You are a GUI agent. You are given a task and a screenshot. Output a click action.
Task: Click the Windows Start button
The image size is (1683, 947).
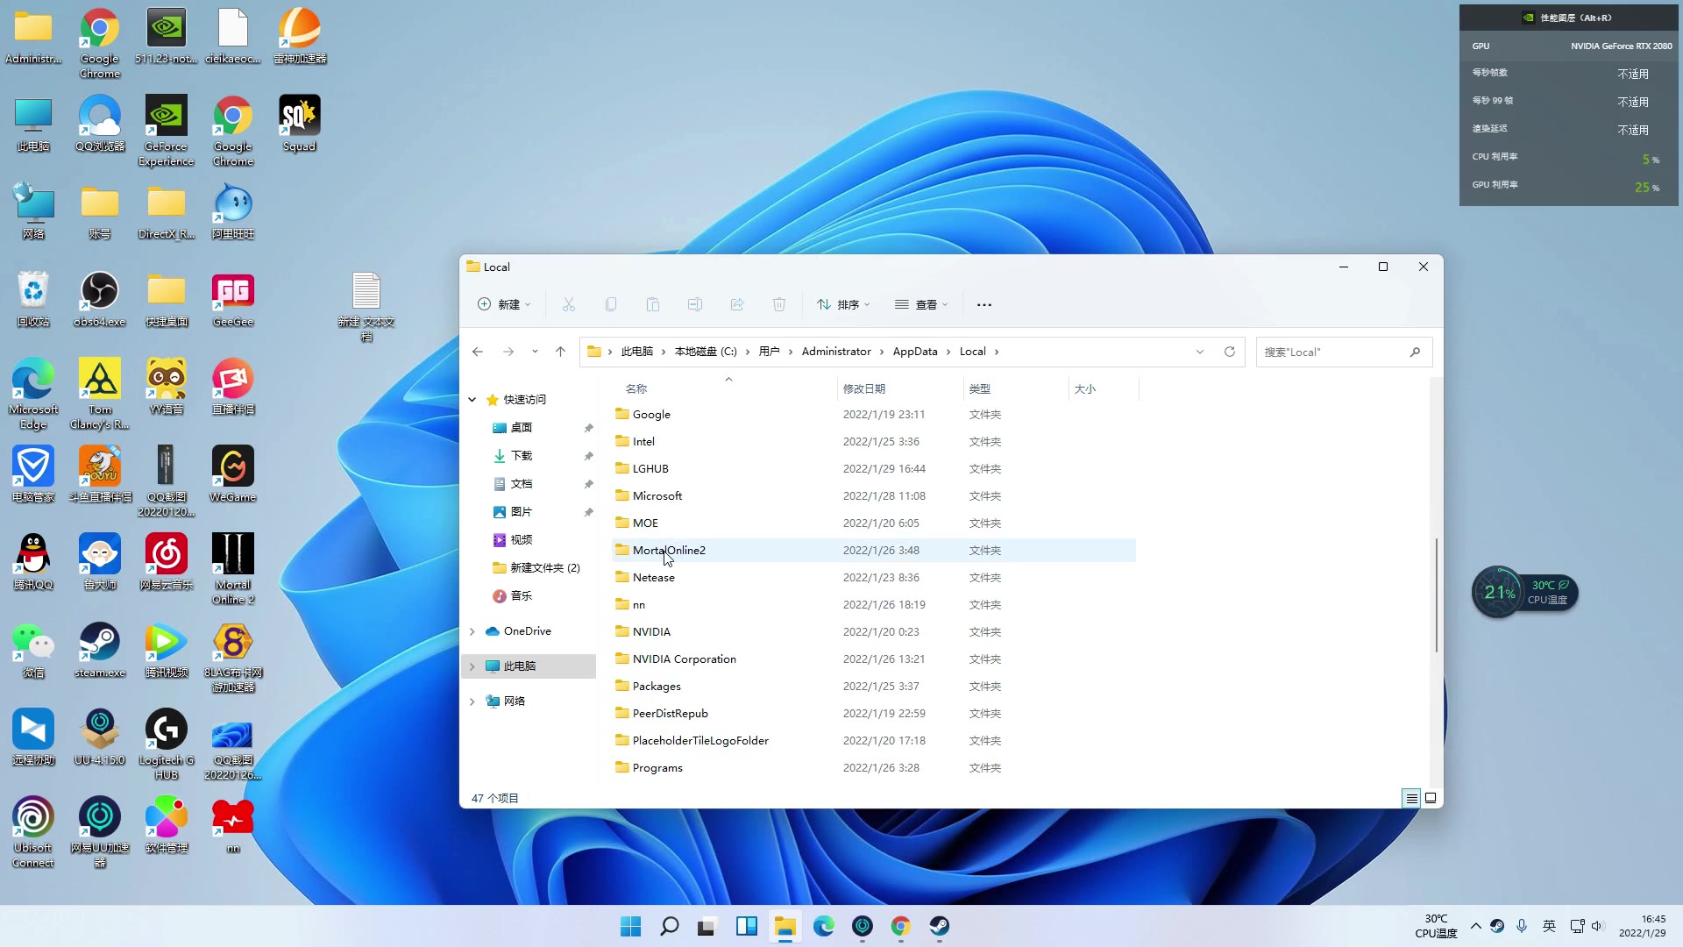(631, 926)
